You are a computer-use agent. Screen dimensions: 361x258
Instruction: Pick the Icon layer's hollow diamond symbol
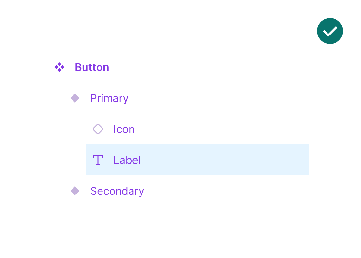(x=98, y=129)
